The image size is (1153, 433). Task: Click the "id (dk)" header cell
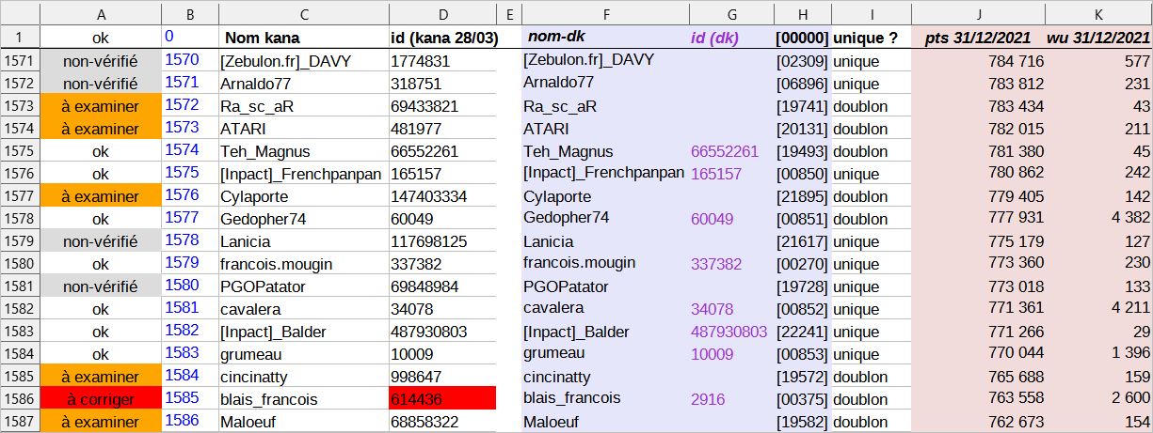tap(731, 38)
